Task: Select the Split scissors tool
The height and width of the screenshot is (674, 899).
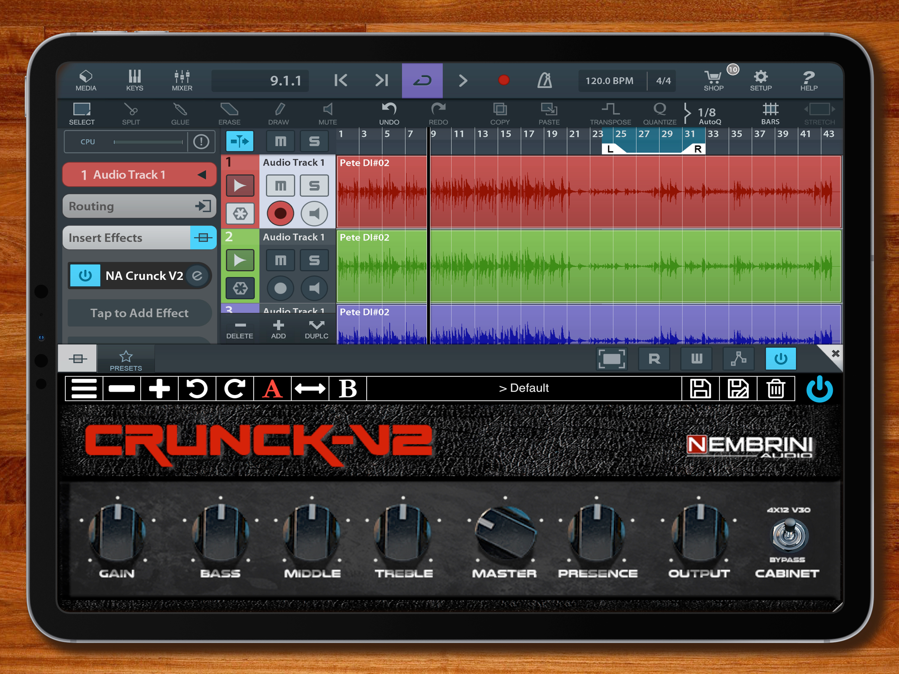Action: point(131,114)
